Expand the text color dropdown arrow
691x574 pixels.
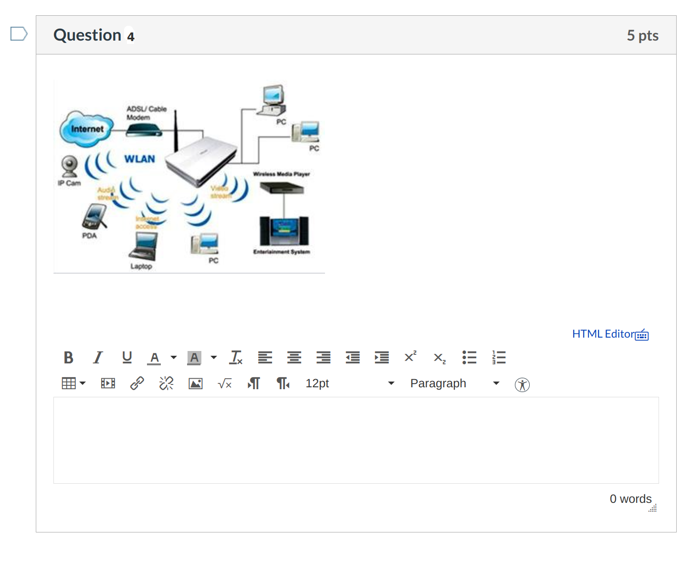tap(174, 357)
